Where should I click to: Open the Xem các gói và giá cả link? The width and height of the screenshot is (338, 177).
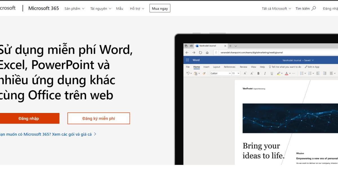click(70, 134)
